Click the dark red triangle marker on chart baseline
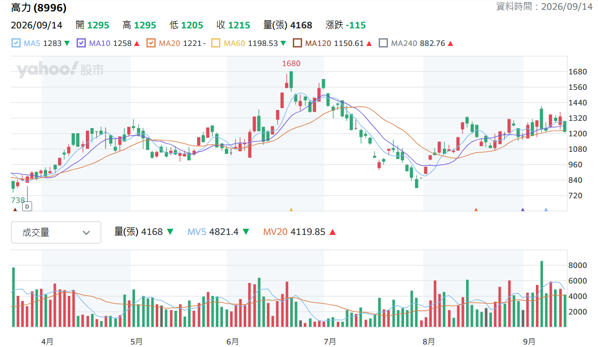The image size is (598, 347). [15, 209]
